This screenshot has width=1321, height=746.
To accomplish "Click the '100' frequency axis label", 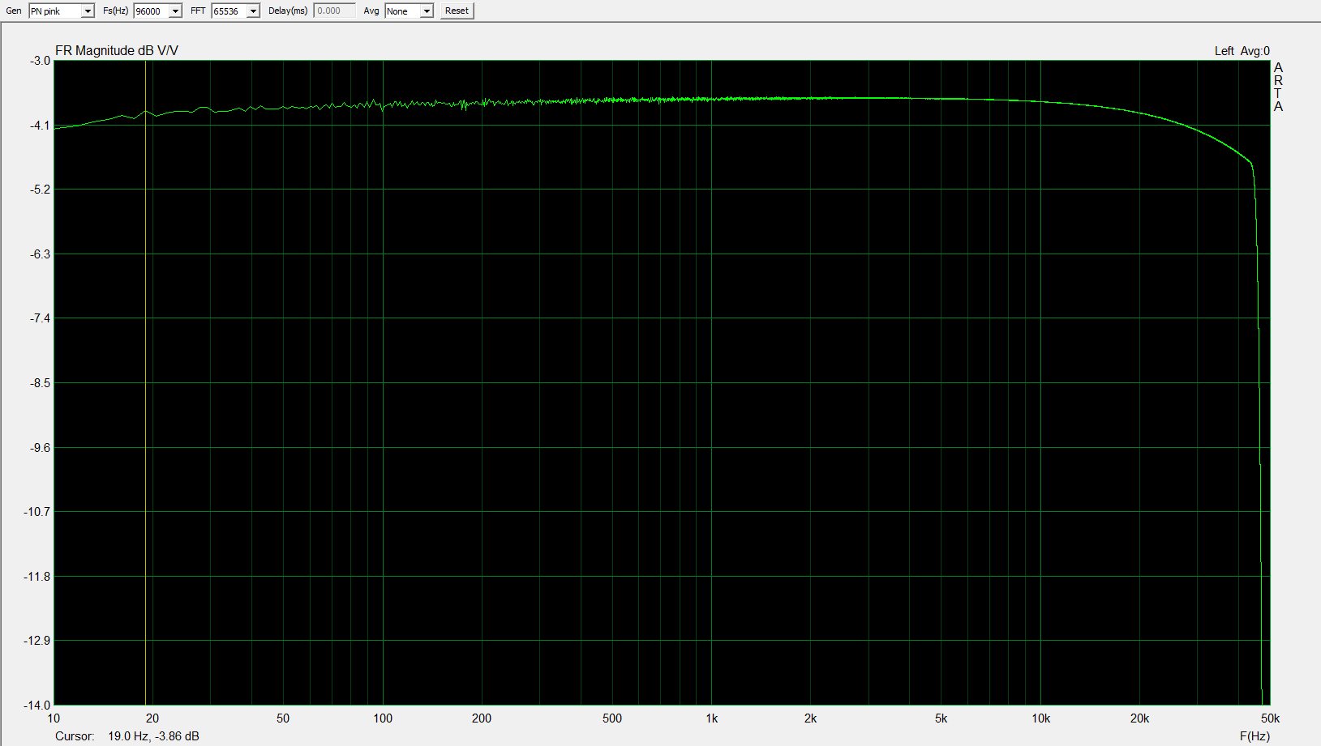I will click(383, 718).
